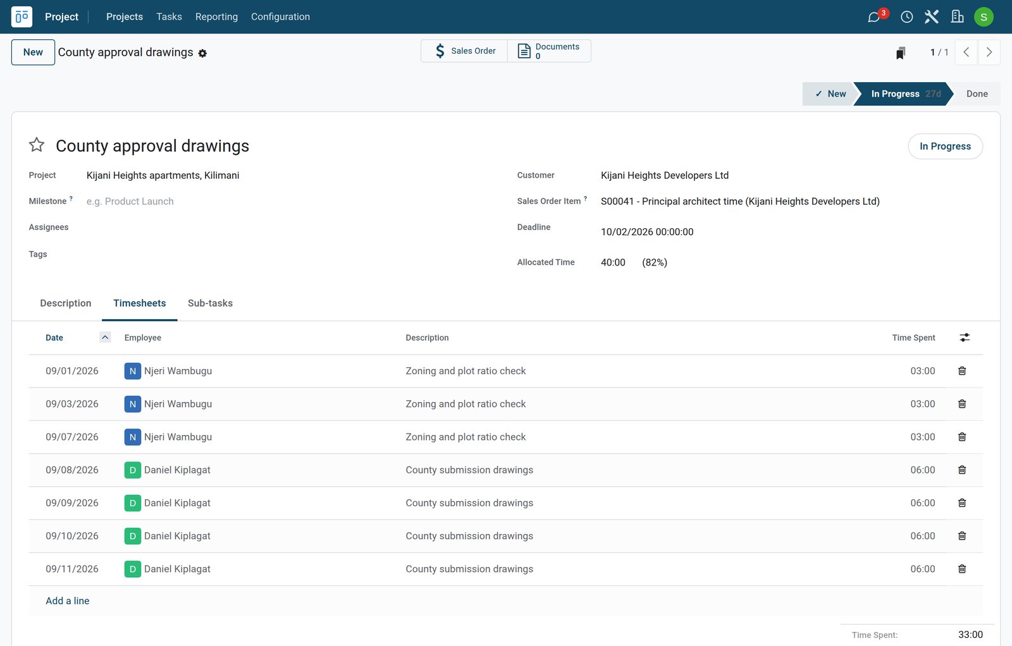Screen dimensions: 1012x646
Task: Toggle the priority star on task
Action: (x=37, y=145)
